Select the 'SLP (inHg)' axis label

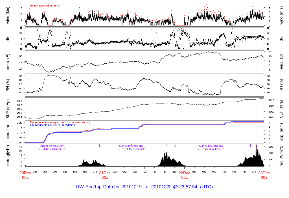tap(8, 109)
